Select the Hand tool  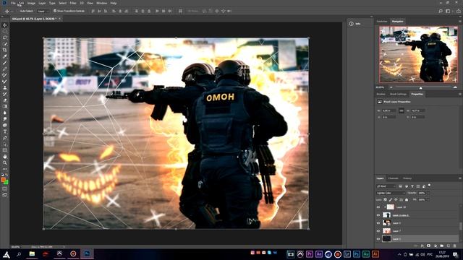tap(5, 157)
